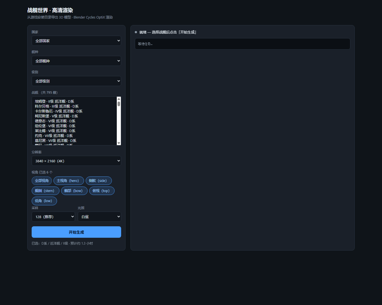Toggle the 艏部 (bow) view chip

click(74, 191)
